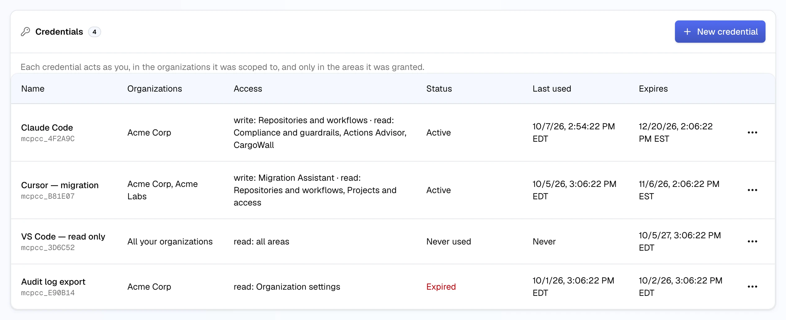Click the Status column header
786x320 pixels.
point(439,89)
